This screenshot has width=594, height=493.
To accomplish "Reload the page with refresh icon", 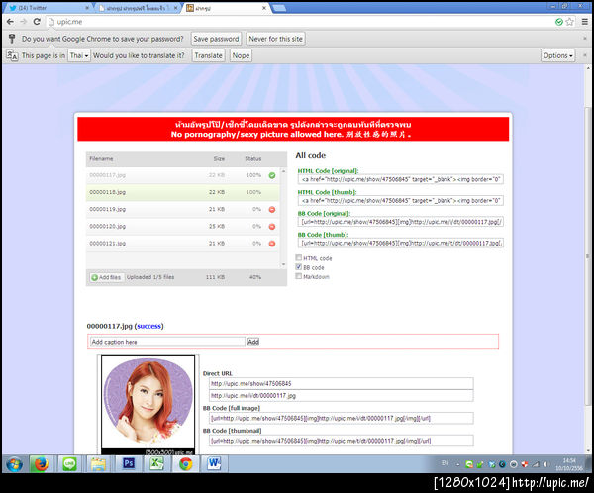I will 37,22.
